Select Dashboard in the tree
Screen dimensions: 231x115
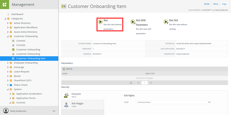click(17, 14)
